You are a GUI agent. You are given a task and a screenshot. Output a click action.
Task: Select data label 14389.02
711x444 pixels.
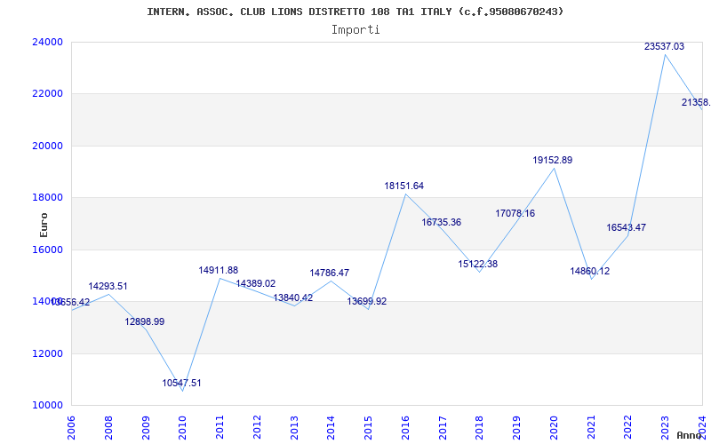point(256,284)
